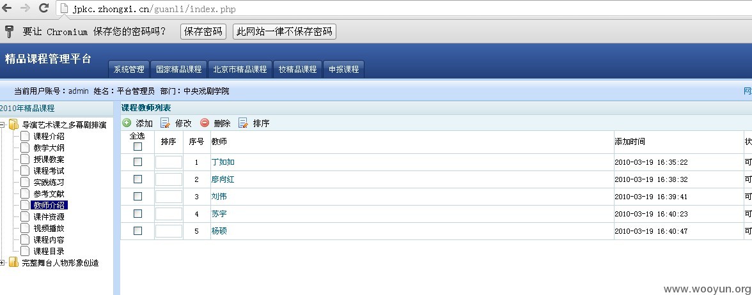The image size is (752, 295).
Task: Click the sort order field for 苏宇
Action: click(x=169, y=214)
